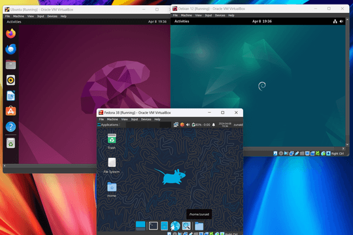Viewport: 353px width, 235px height.
Task: Open Machine menu in Debian 12 VirtualBox window
Action: coord(186,15)
